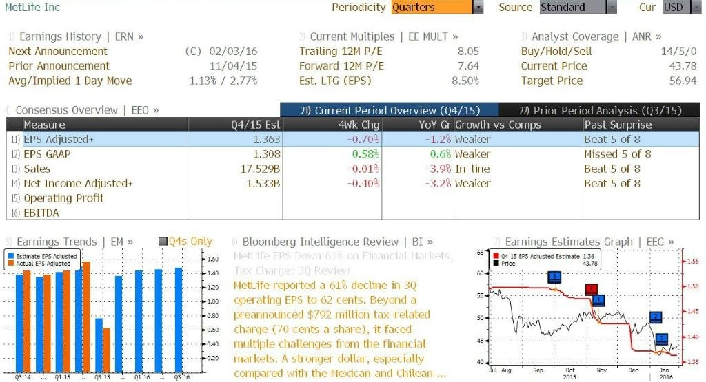706x382 pixels.
Task: Click blue marker 3 near January
Action: (661, 339)
